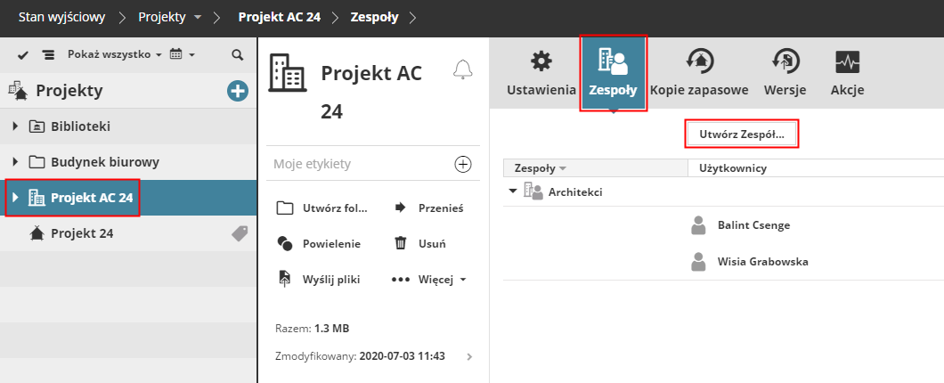Viewport: 944px width, 383px height.
Task: Add a new project with plus icon
Action: click(x=237, y=90)
